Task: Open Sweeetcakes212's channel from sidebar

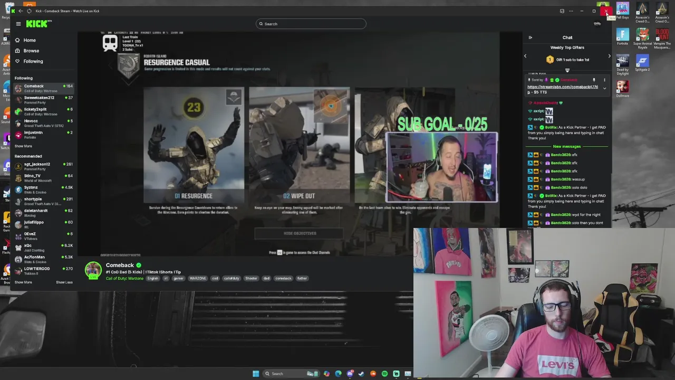Action: (x=44, y=100)
